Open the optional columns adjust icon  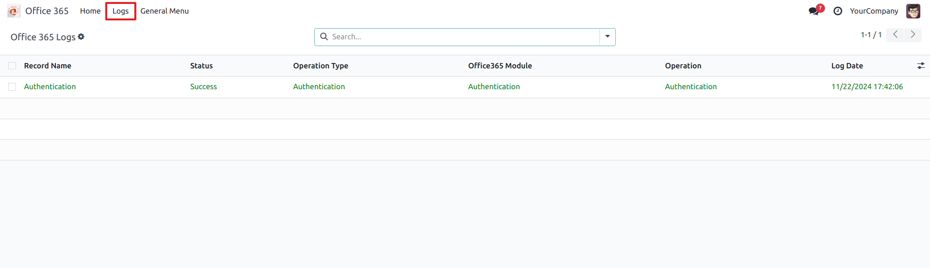[x=920, y=66]
